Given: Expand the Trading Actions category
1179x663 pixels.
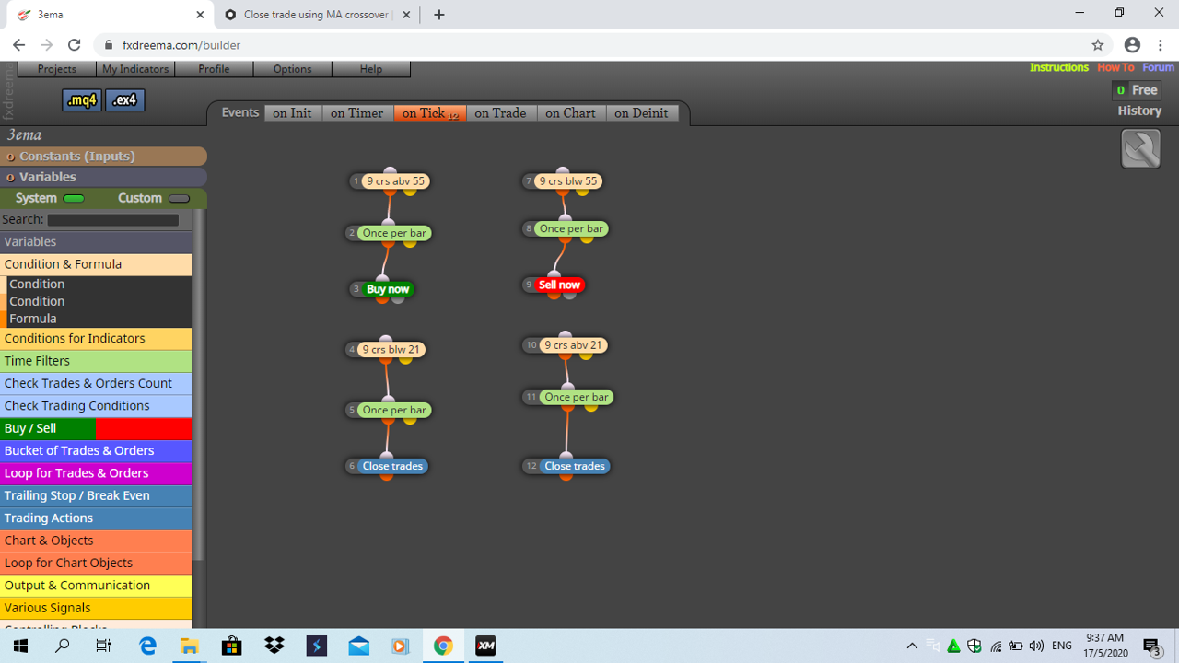Looking at the screenshot, I should pyautogui.click(x=96, y=518).
